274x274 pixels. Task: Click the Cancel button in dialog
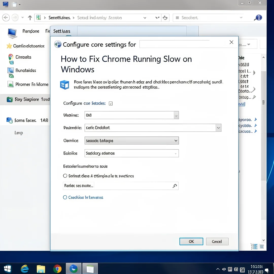(217, 241)
